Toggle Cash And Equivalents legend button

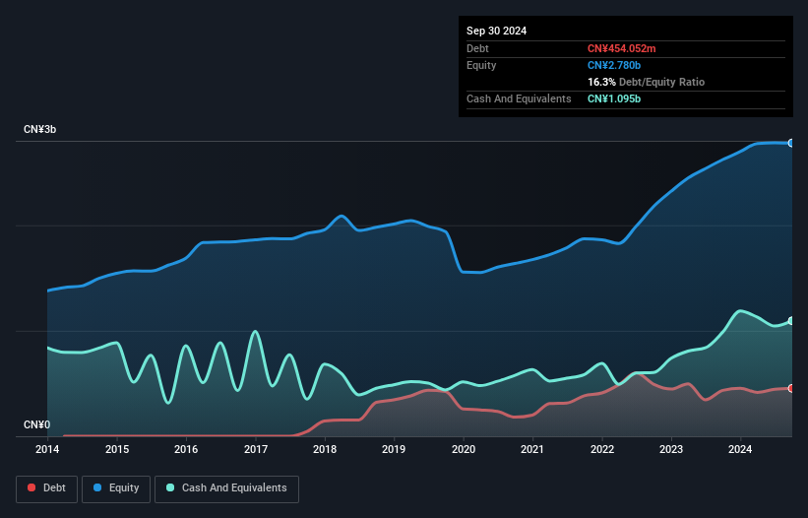click(226, 488)
